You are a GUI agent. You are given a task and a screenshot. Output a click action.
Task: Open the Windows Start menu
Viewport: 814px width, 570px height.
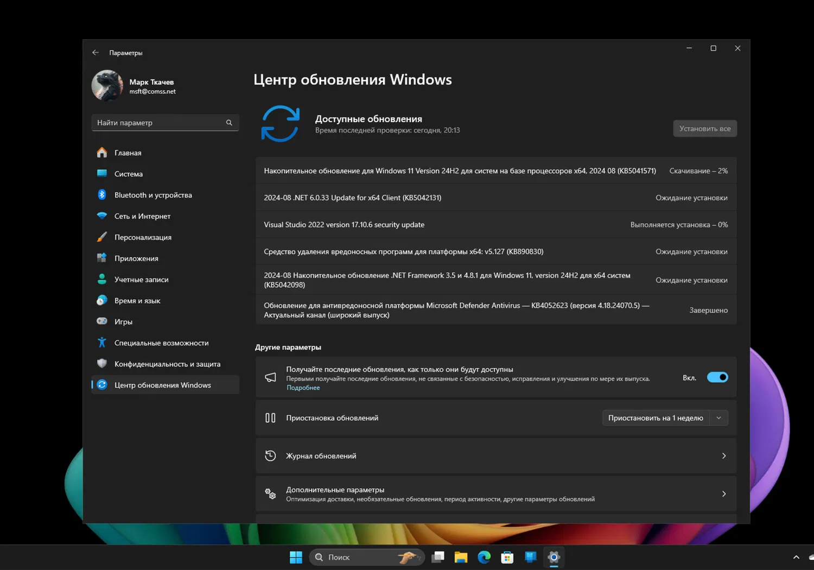pos(296,558)
